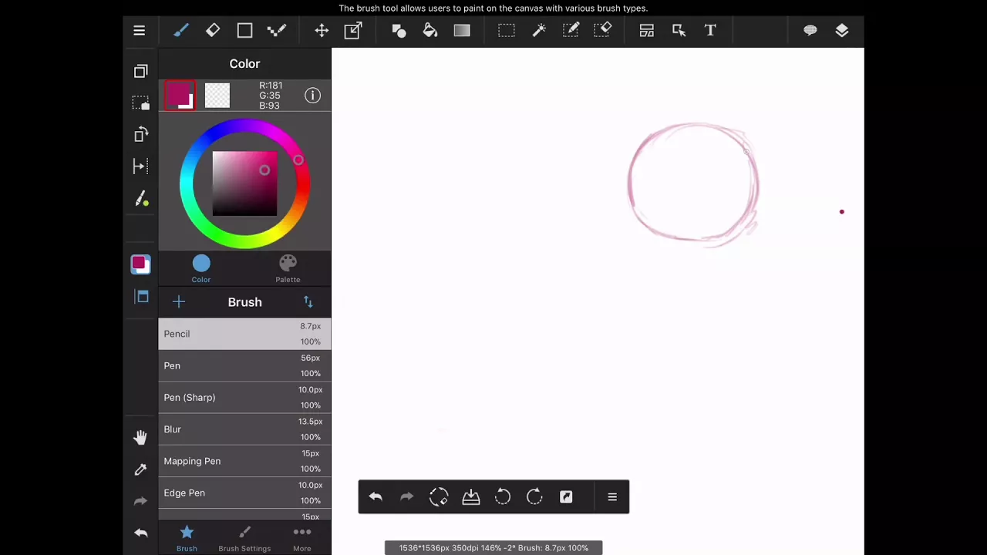Select the Edge Pen brush

point(244,493)
